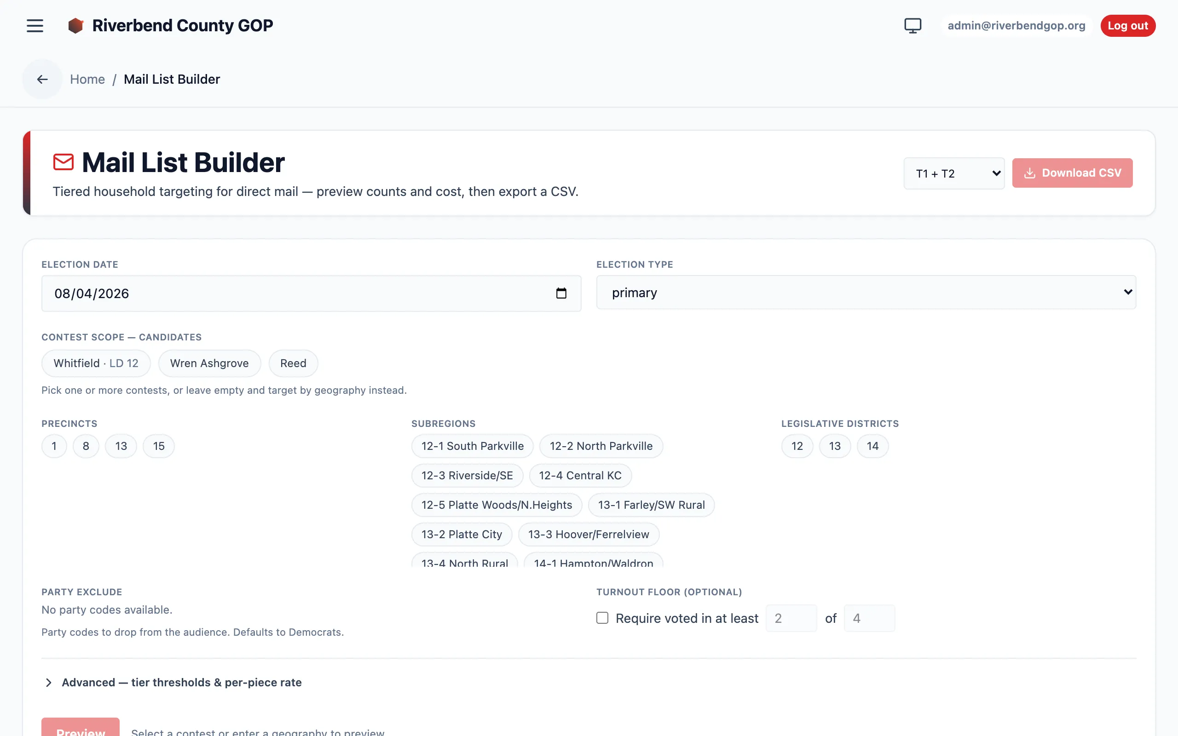Click the minimum elections voted number field
This screenshot has height=736, width=1178.
click(791, 618)
